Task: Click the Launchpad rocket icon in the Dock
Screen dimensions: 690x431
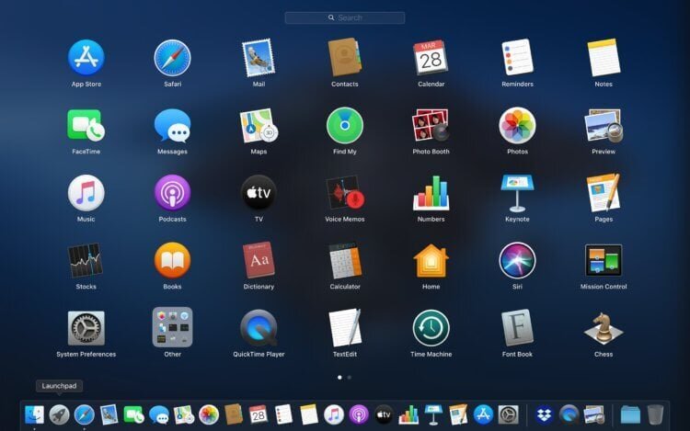Action: point(59,414)
